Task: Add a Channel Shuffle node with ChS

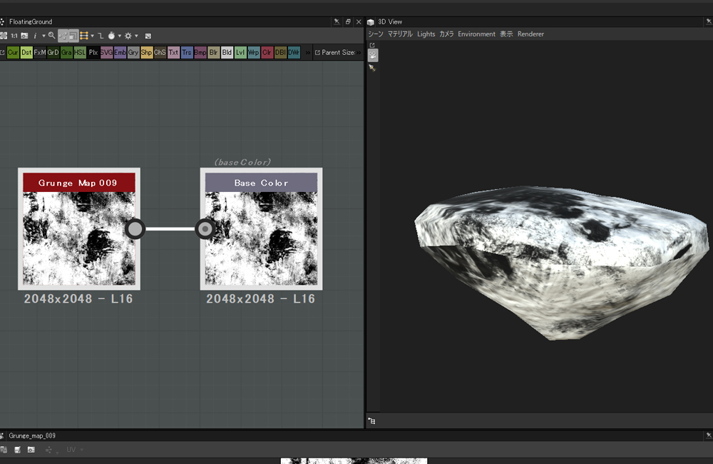Action: coord(160,52)
